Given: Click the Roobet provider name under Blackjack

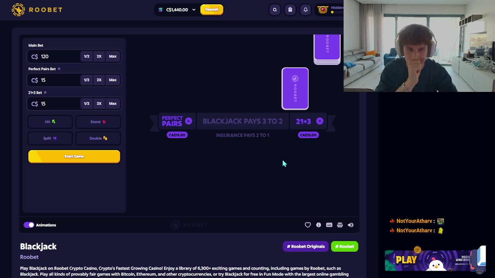Looking at the screenshot, I should point(29,257).
